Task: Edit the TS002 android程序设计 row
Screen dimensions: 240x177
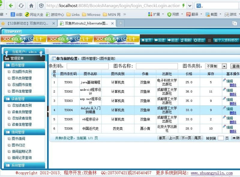Action: 229,90
